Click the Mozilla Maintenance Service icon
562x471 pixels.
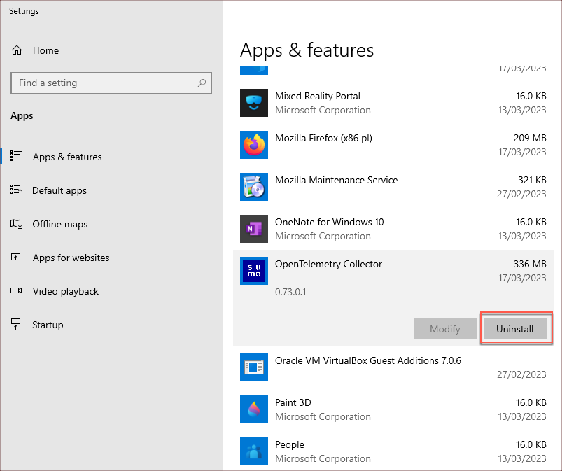click(x=253, y=187)
